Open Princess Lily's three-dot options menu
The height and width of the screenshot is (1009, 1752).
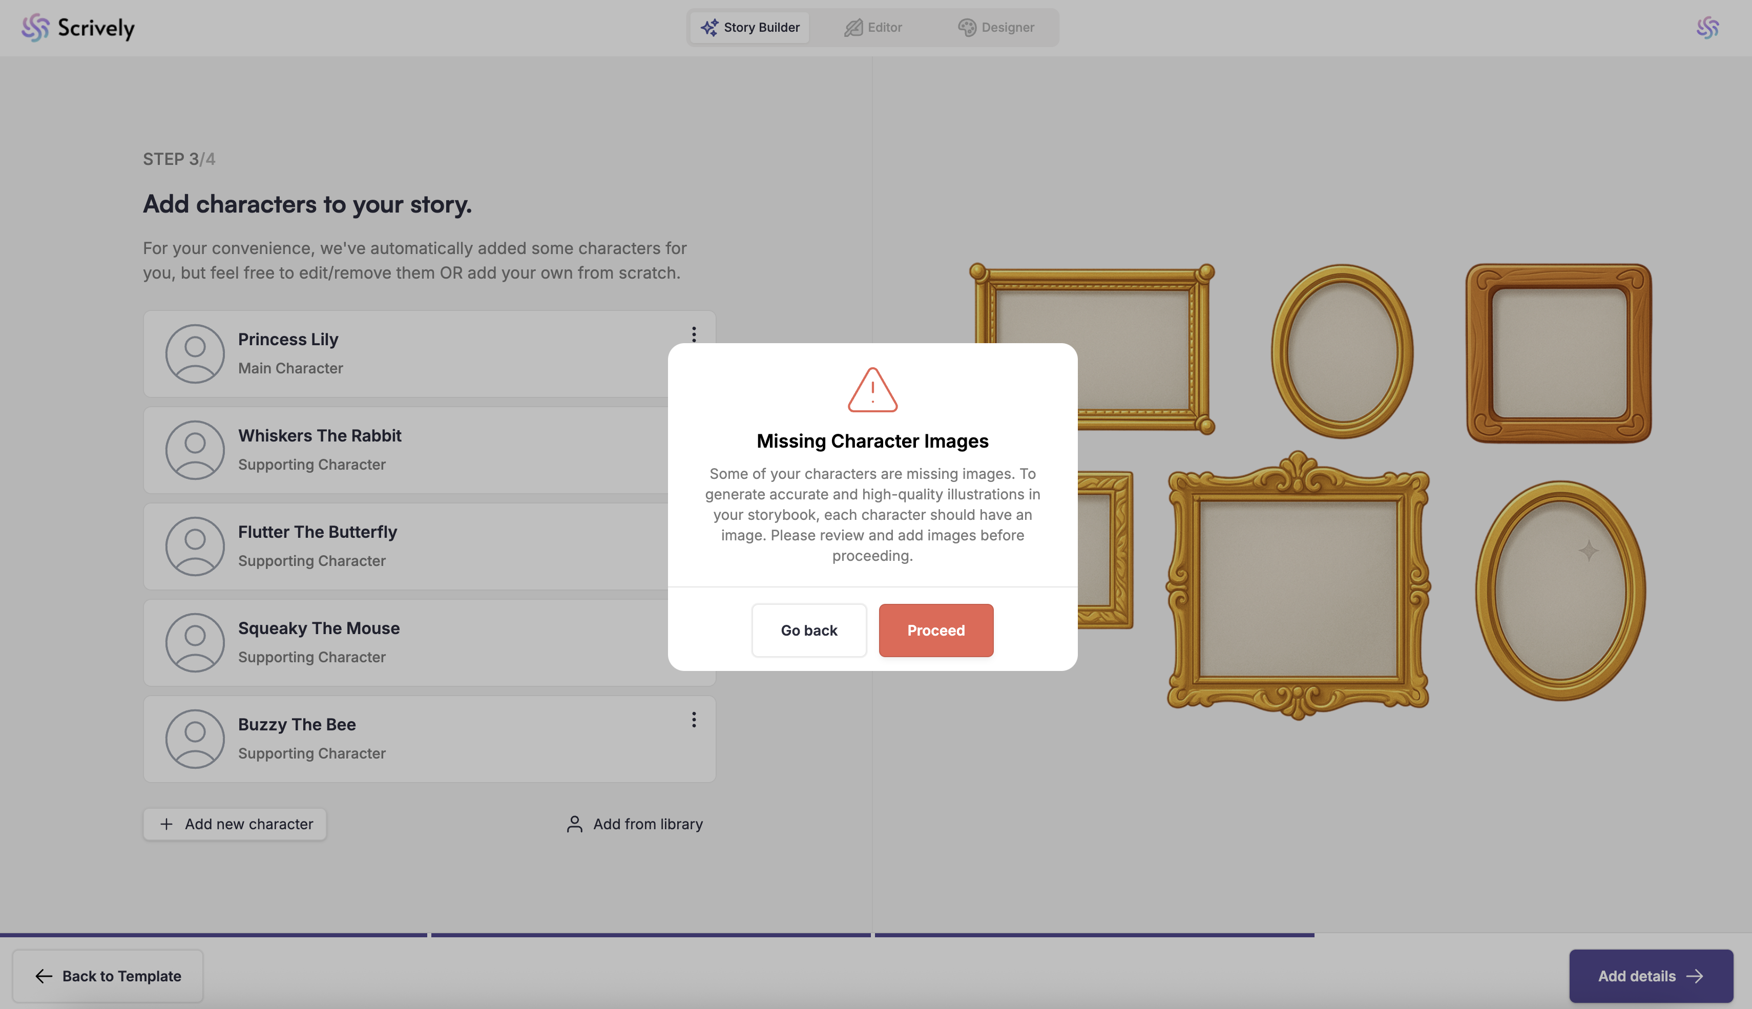(x=694, y=334)
